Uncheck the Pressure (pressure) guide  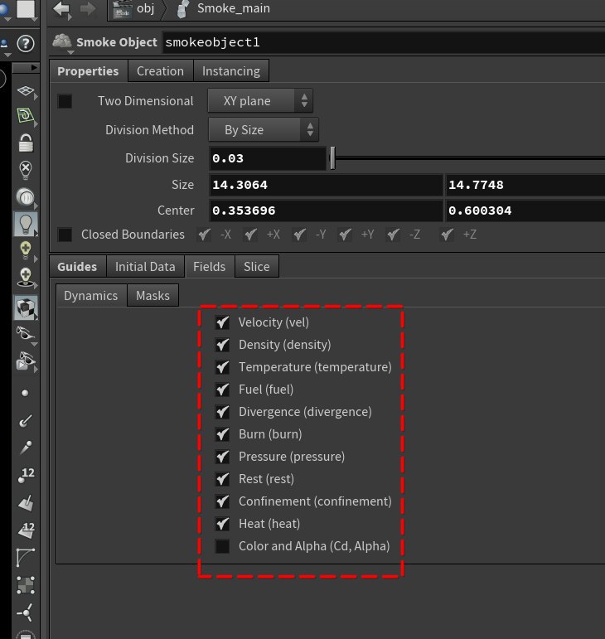[222, 457]
